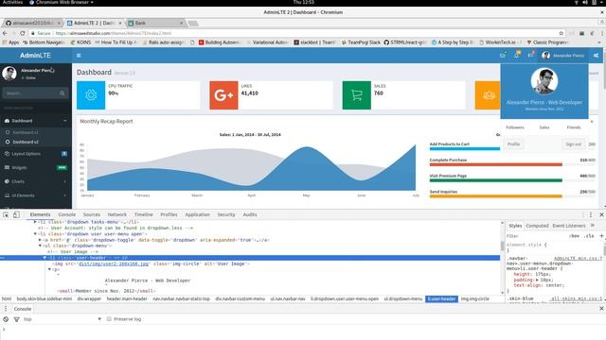Open DevTools Timeline tab
Screen dimensions: 606x340
coord(144,214)
